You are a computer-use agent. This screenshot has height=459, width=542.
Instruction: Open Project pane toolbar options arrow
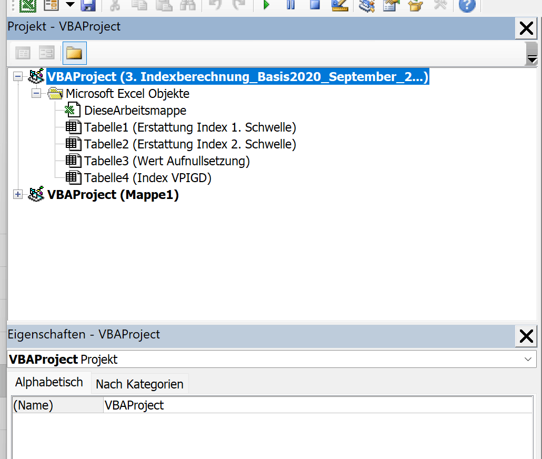click(x=531, y=54)
